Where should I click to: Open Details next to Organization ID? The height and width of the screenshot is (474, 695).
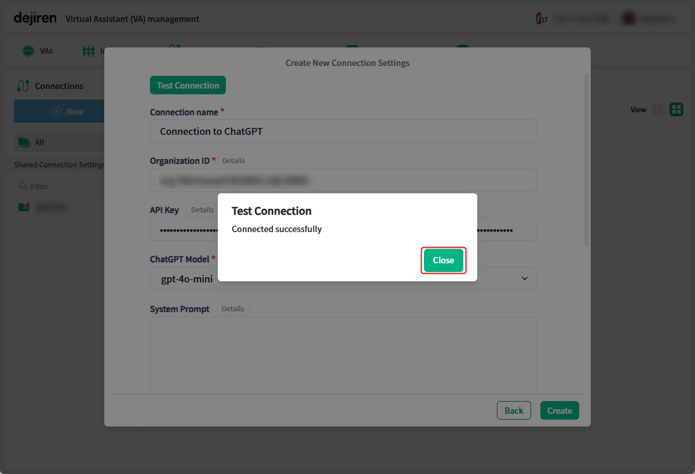(233, 160)
